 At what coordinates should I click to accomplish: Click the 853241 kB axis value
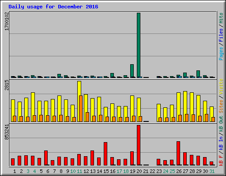coord(7,132)
